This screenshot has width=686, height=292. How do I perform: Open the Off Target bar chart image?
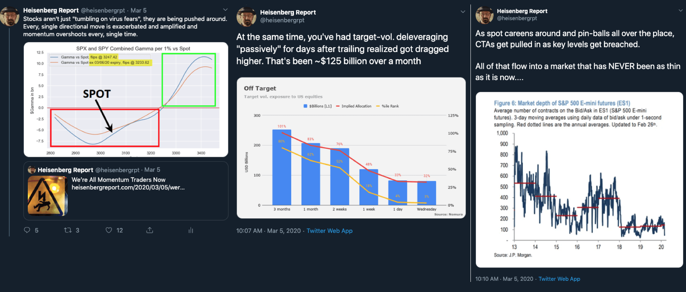[351, 148]
